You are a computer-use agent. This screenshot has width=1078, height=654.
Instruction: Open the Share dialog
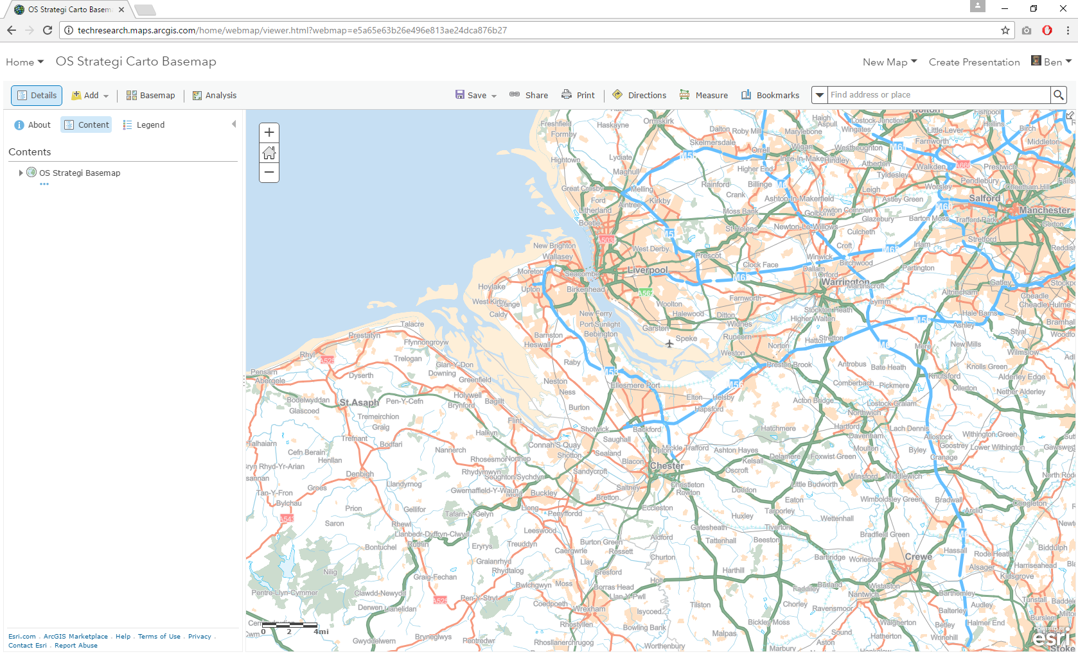[529, 95]
